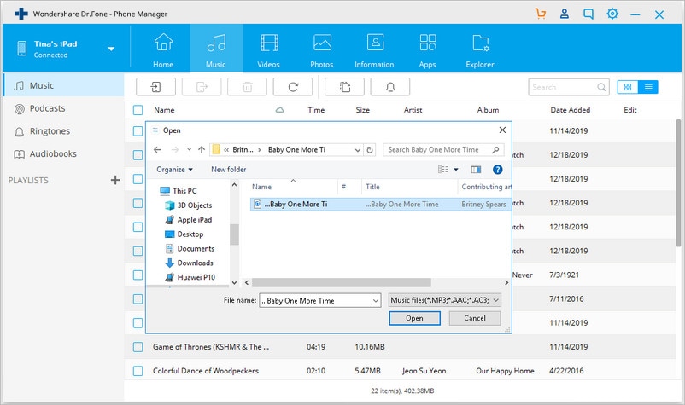Toggle the preview pane icon

(477, 170)
